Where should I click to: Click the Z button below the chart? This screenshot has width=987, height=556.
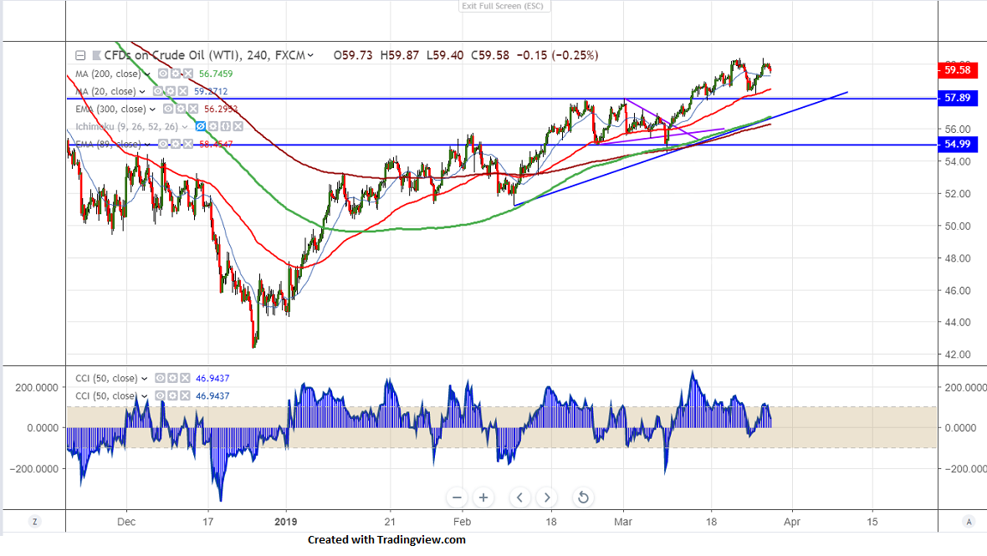click(34, 522)
